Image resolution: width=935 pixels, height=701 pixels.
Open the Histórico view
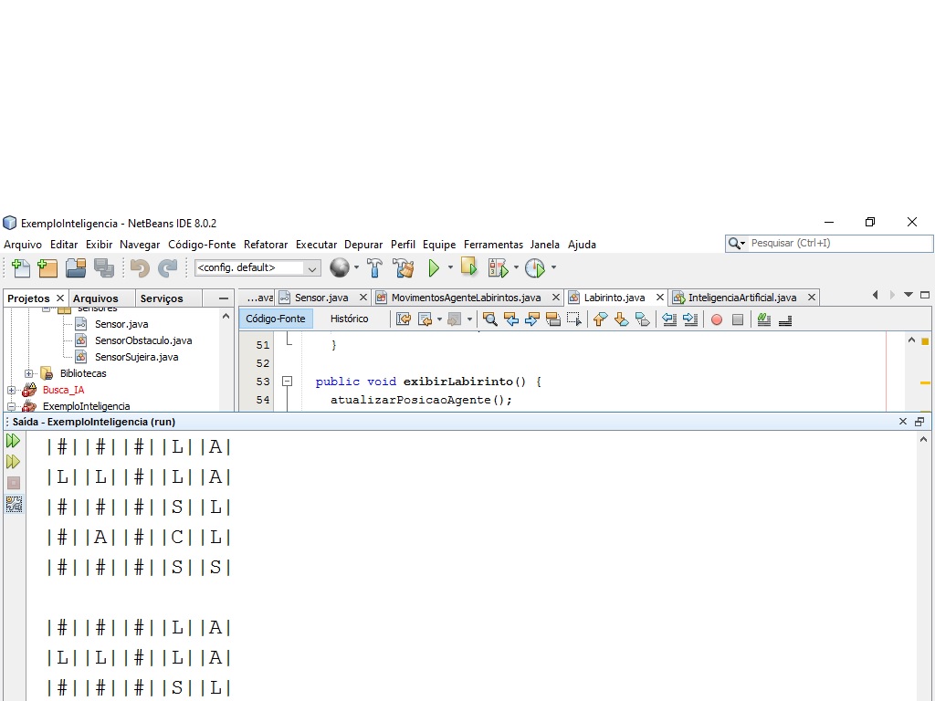pos(350,319)
